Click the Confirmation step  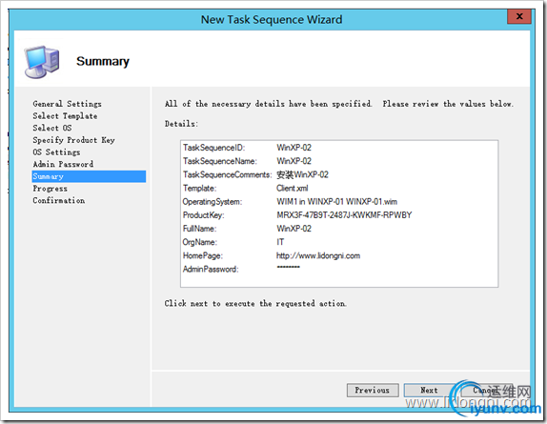tap(59, 200)
